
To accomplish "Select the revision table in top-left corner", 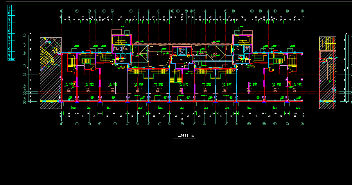I will [11, 32].
